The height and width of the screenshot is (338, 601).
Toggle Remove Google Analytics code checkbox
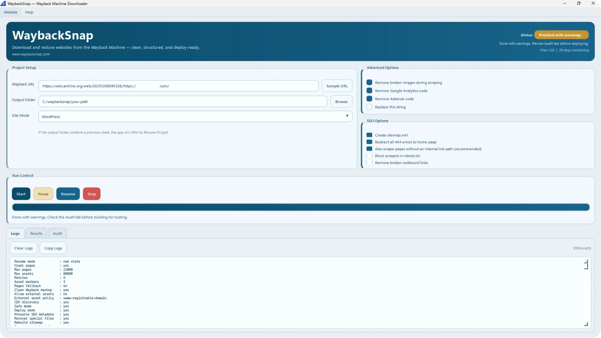tap(369, 91)
